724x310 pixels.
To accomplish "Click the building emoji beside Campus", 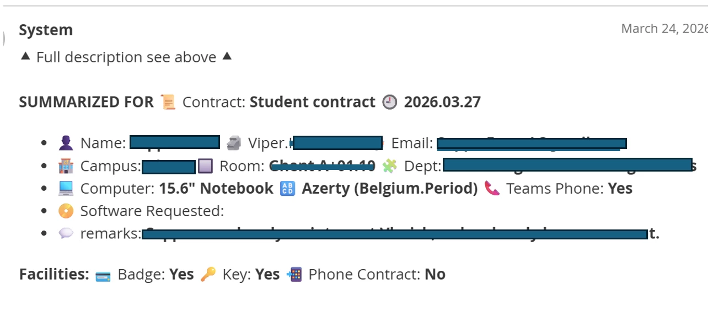I will [66, 166].
